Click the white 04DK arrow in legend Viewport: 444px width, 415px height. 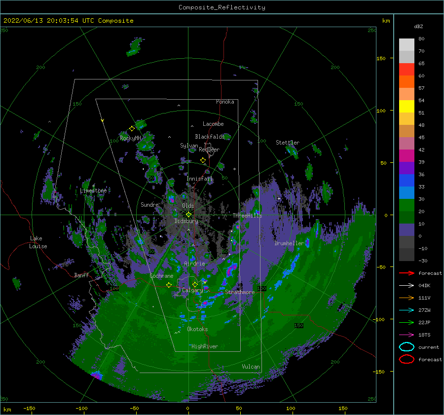(x=407, y=285)
